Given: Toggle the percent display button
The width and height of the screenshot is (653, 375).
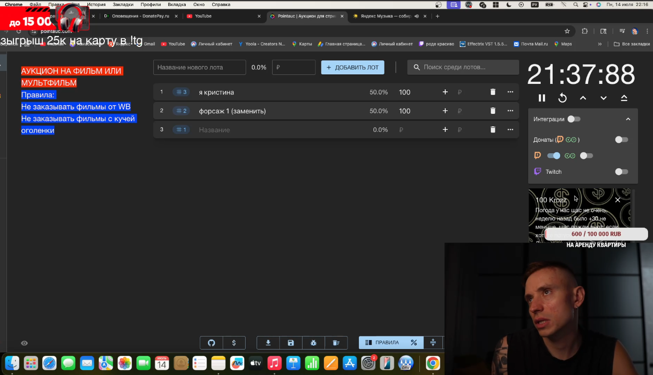Looking at the screenshot, I should click(x=414, y=343).
